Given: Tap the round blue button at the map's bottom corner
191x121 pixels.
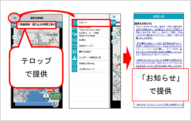Looking at the screenshot, I should pyautogui.click(x=55, y=104).
